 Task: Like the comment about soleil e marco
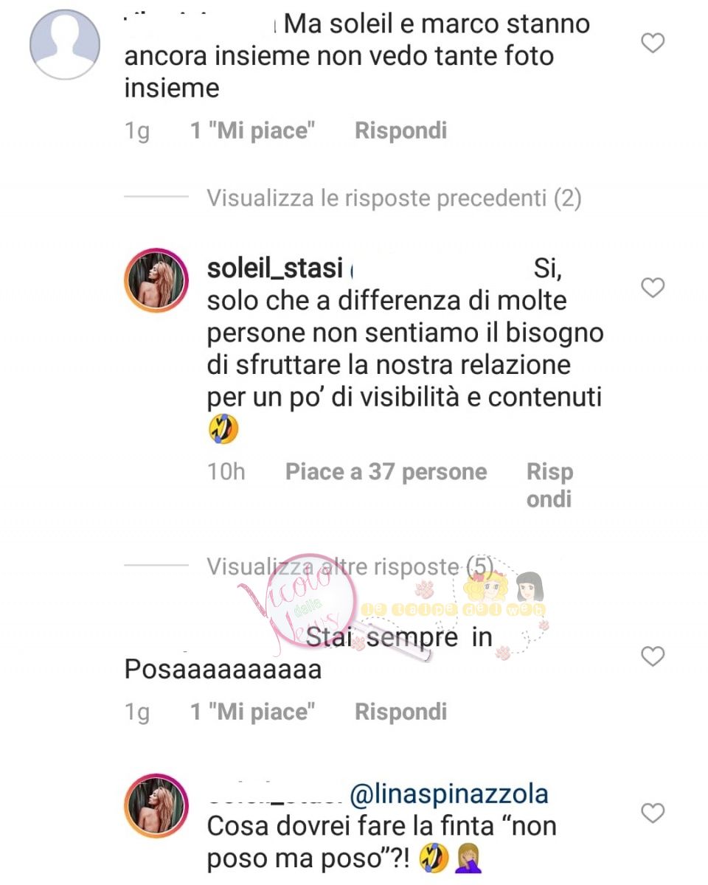(653, 44)
